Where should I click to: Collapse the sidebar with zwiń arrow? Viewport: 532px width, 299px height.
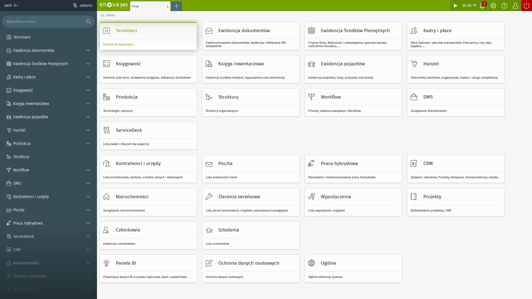coord(11,5)
